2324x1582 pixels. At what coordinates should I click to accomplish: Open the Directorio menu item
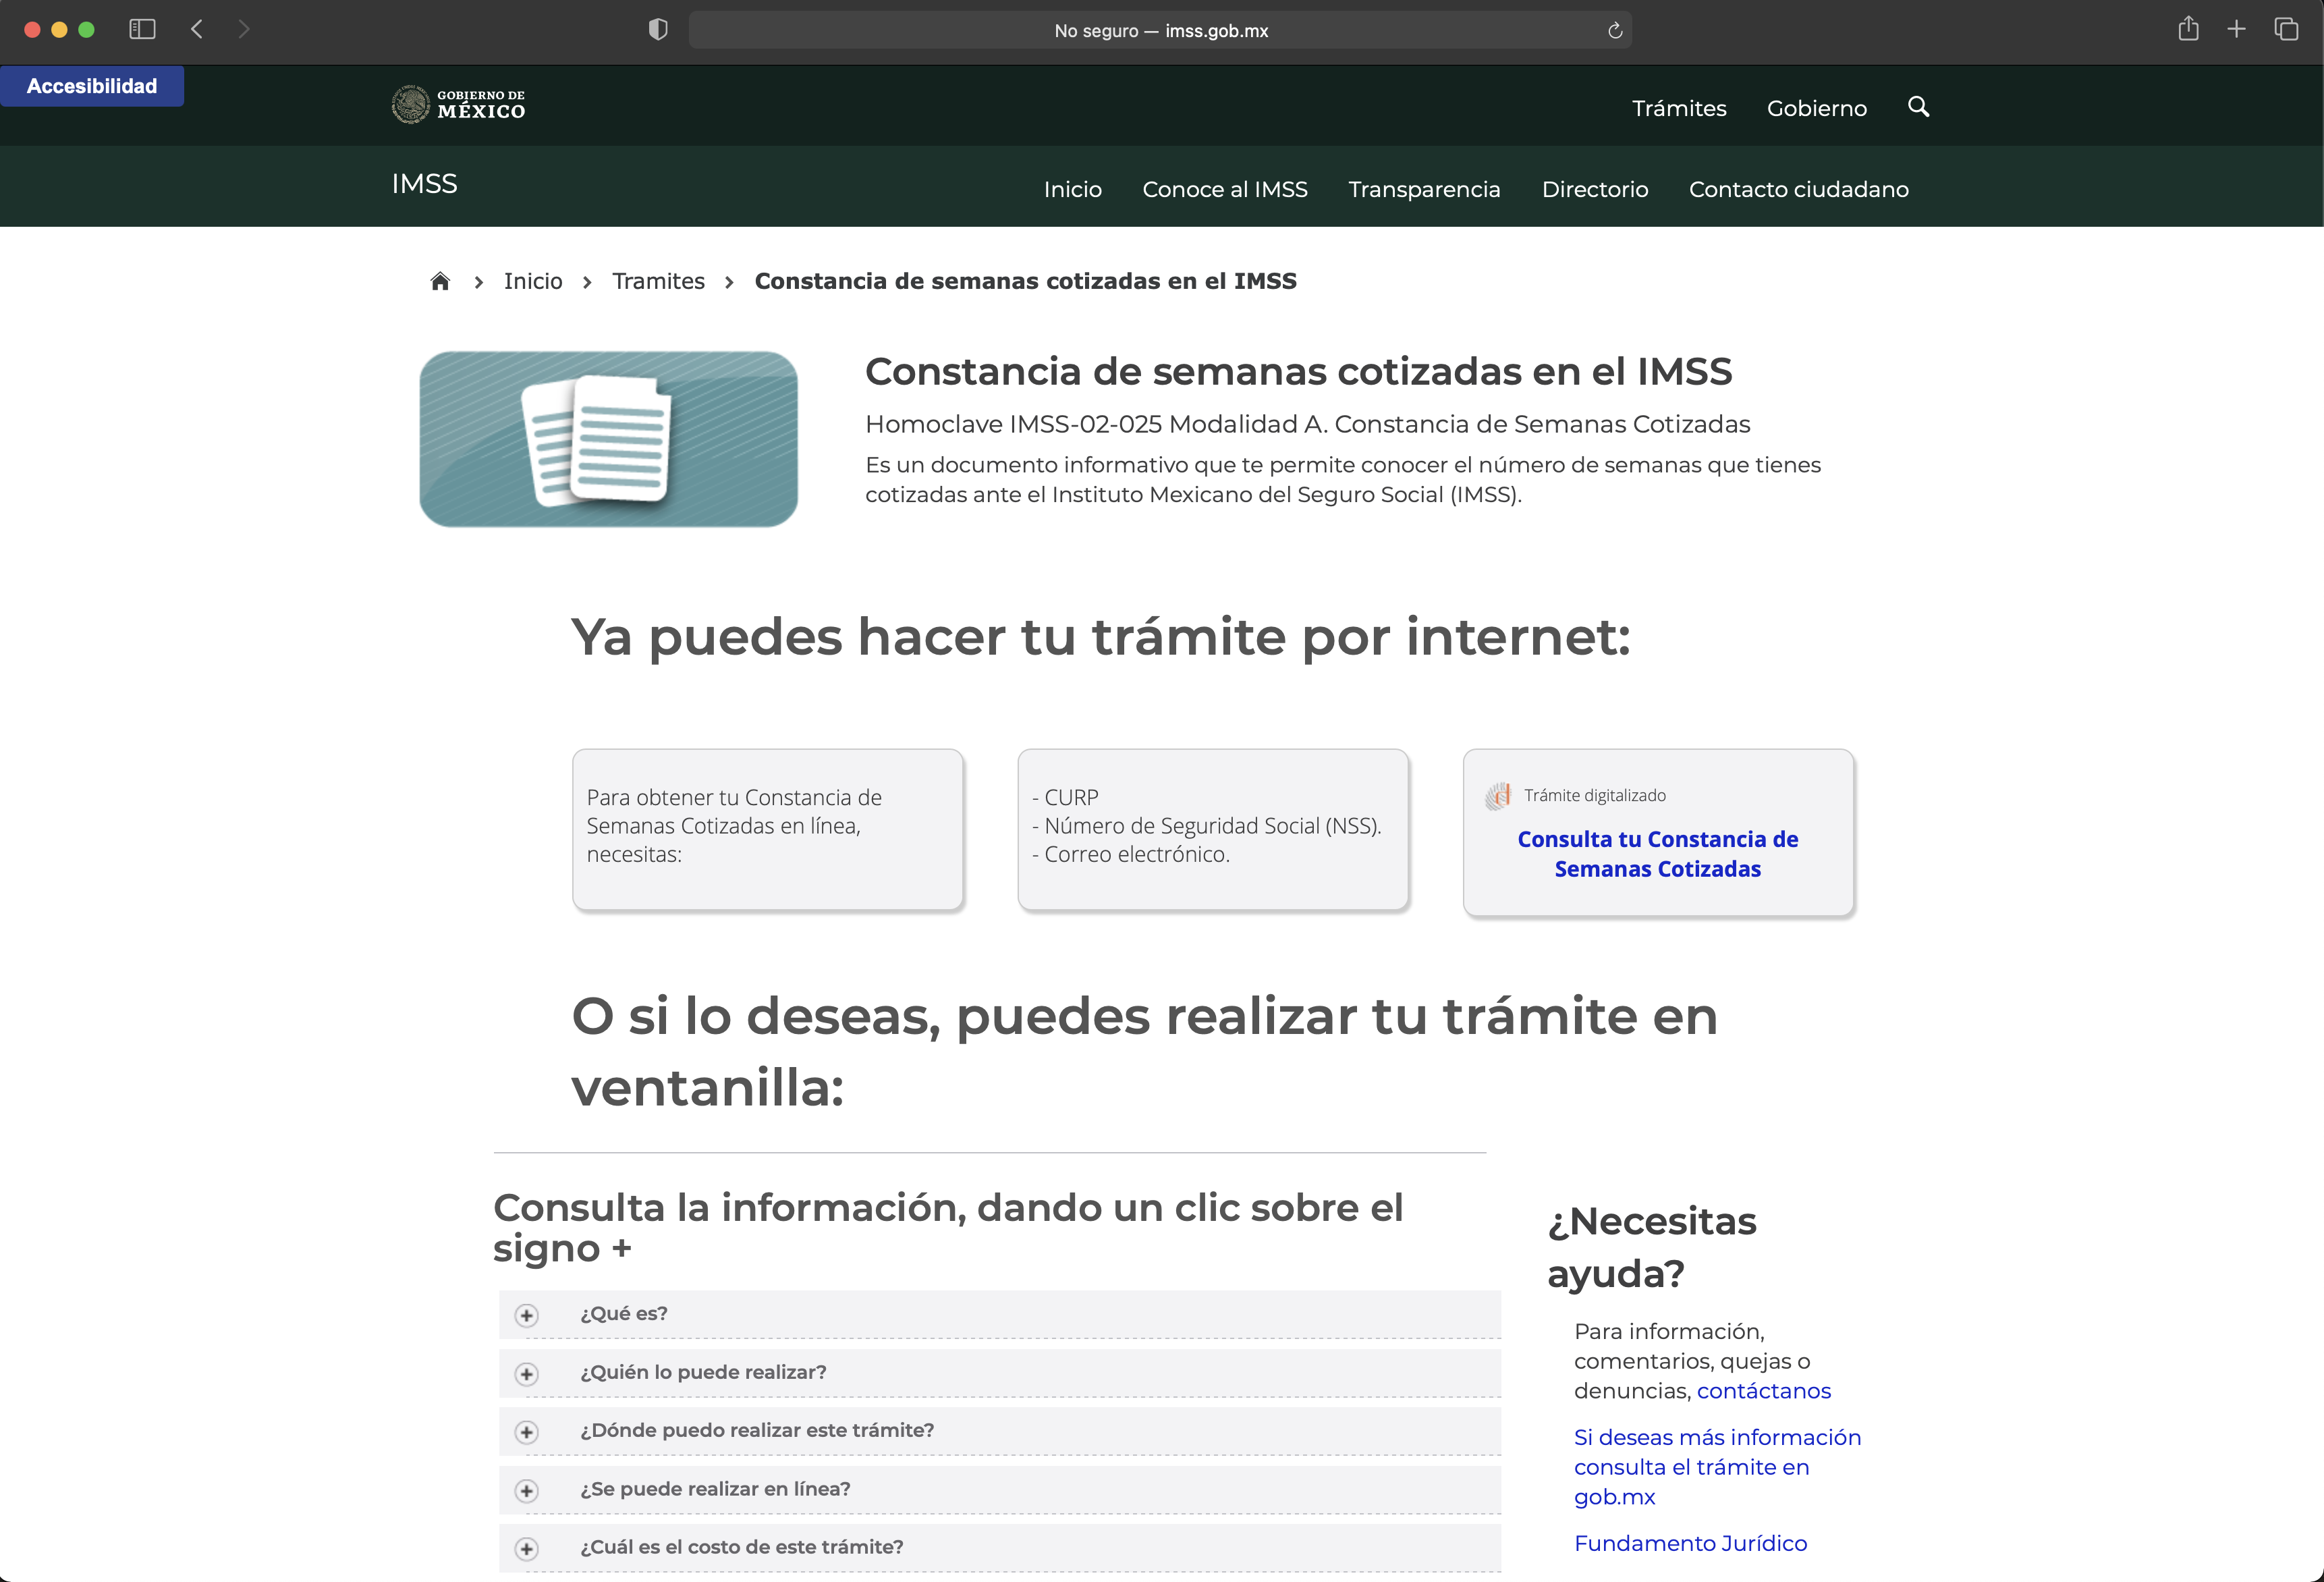pos(1595,189)
